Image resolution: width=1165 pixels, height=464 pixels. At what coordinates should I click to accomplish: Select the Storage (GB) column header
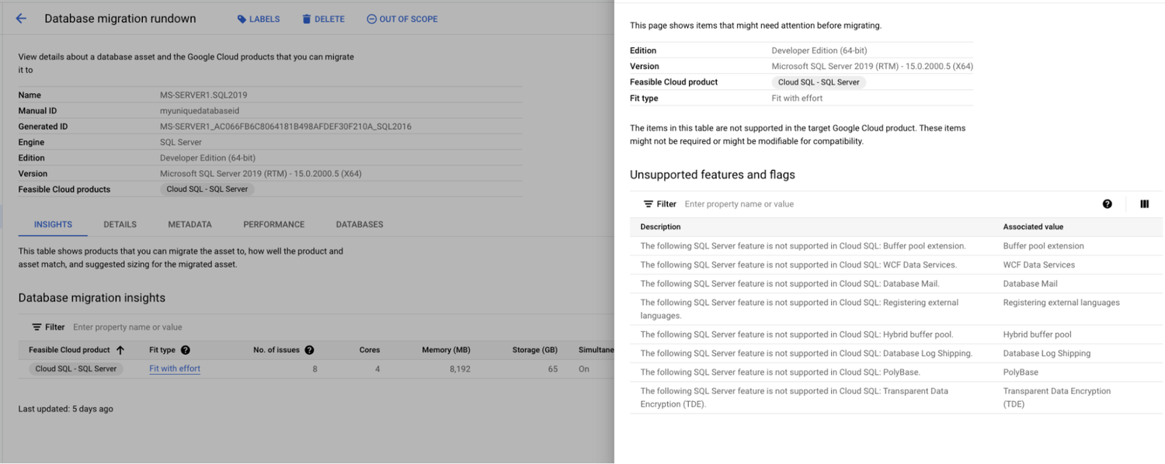535,350
